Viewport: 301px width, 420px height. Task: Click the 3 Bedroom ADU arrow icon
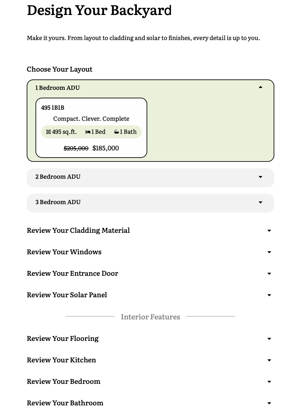(x=260, y=203)
